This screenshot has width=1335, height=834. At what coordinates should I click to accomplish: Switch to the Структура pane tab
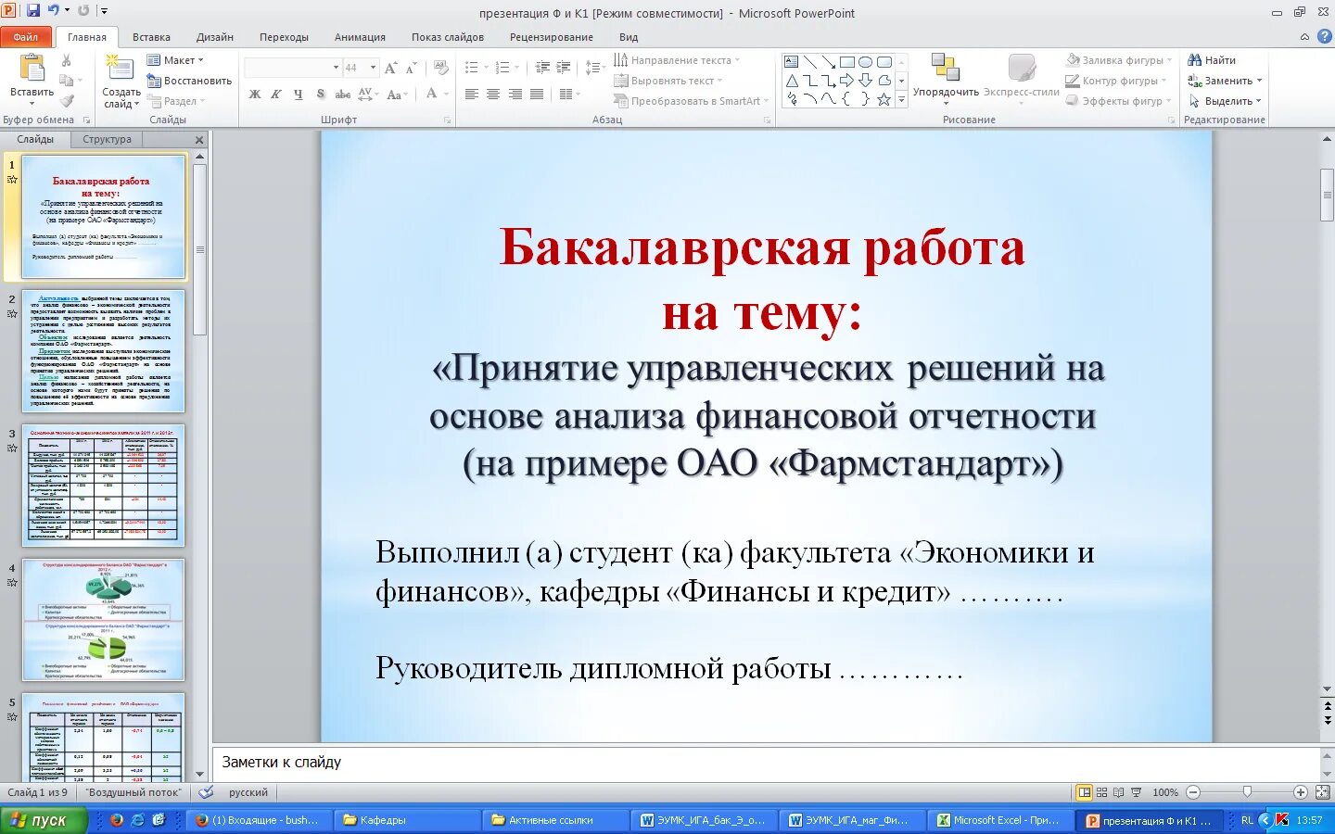[x=107, y=139]
